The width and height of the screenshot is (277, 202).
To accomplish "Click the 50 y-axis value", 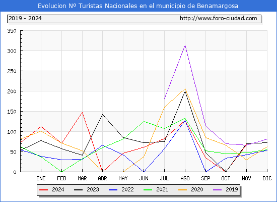I will [13, 152].
